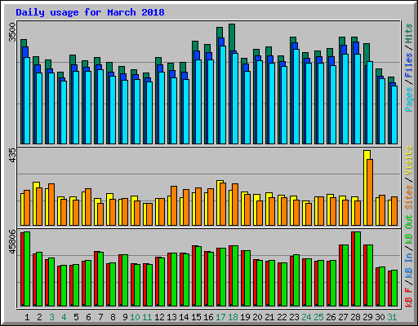The height and width of the screenshot is (326, 418).
Task: Click day 15 on the x-axis
Action: tap(196, 317)
